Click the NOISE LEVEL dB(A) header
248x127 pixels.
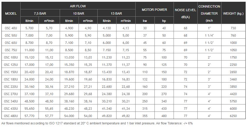coord(186,13)
